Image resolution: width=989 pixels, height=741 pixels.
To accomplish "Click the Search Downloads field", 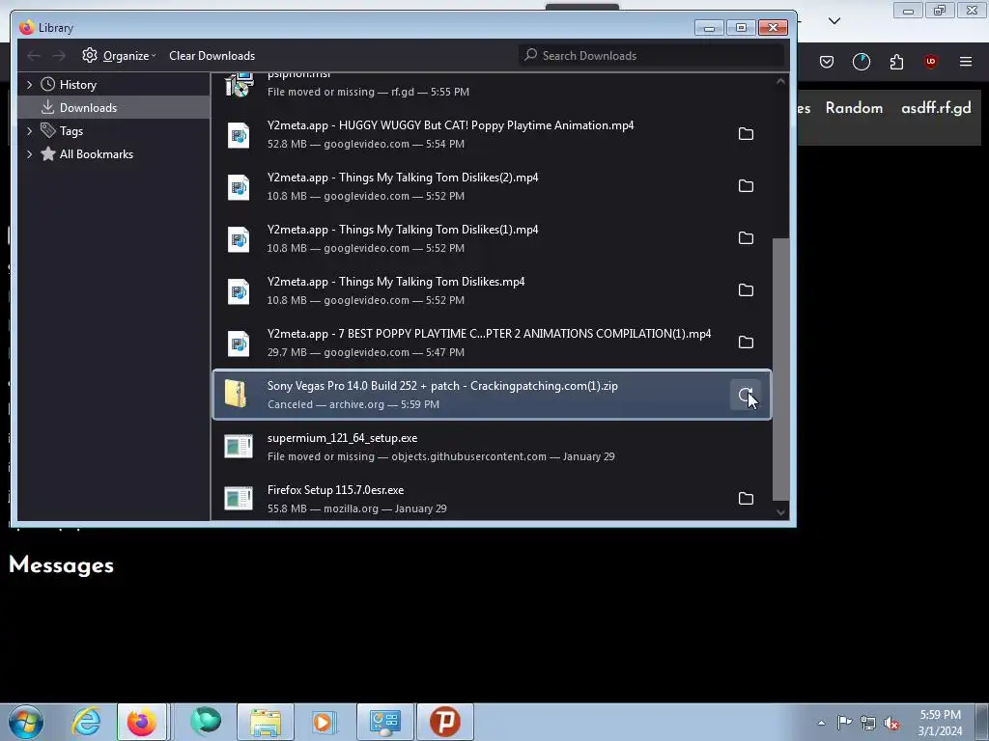I will click(652, 55).
